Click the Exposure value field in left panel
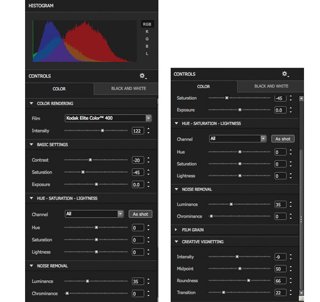This screenshot has width=320, height=302. coord(138,185)
